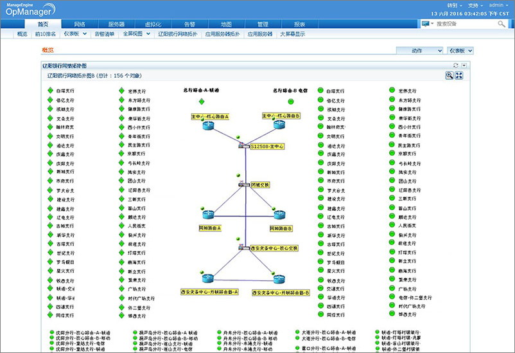This screenshot has height=353, width=515.
Task: Click the 西安灾备中心-核心交换 switch icon
Action: pos(244,247)
